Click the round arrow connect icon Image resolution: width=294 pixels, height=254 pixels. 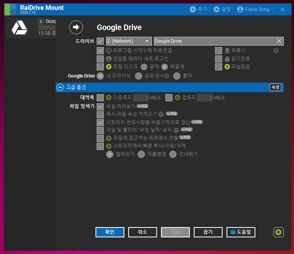(x=76, y=27)
